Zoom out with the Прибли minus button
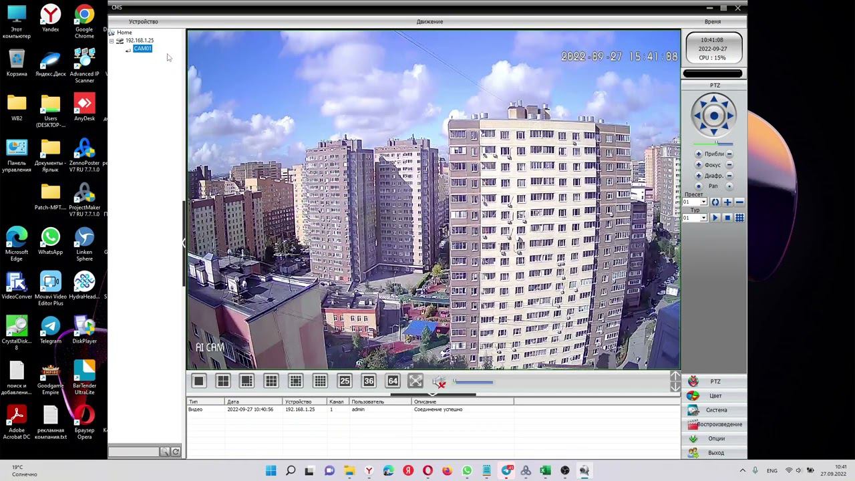This screenshot has width=855, height=481. (x=729, y=154)
